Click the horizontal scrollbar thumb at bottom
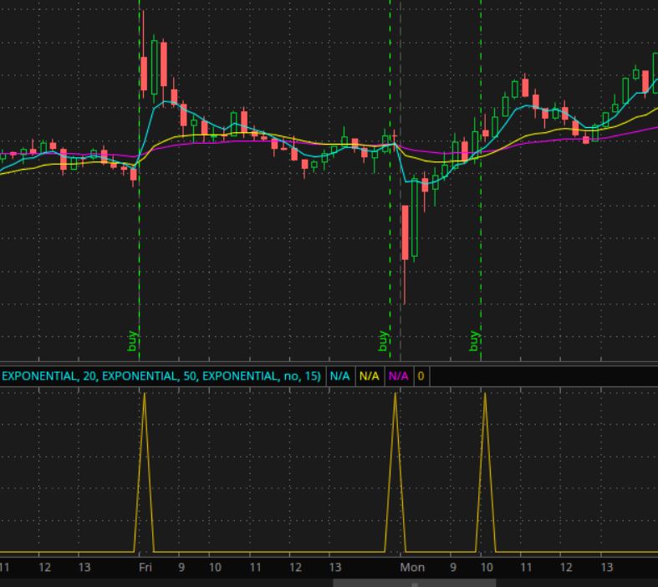658x587 pixels. [414, 583]
